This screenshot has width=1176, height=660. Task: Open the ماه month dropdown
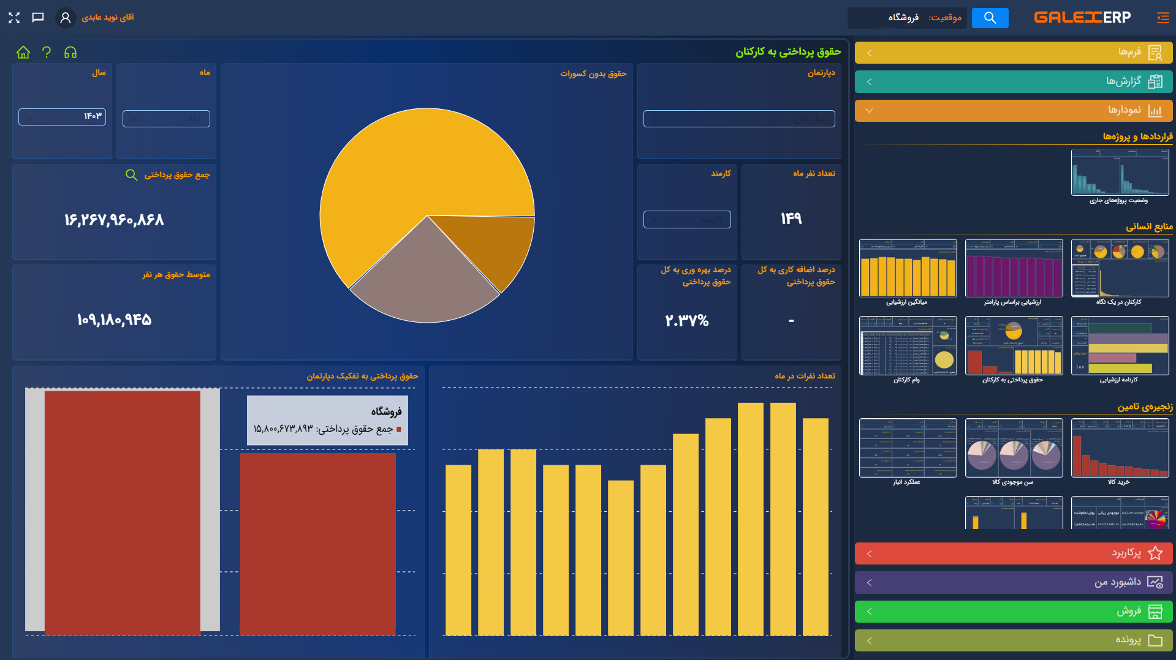(166, 119)
